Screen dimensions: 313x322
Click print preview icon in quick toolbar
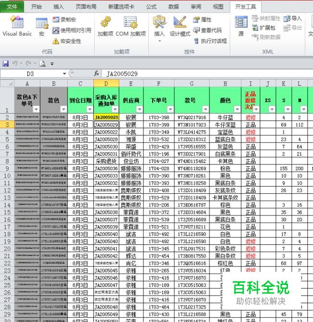coord(42,64)
